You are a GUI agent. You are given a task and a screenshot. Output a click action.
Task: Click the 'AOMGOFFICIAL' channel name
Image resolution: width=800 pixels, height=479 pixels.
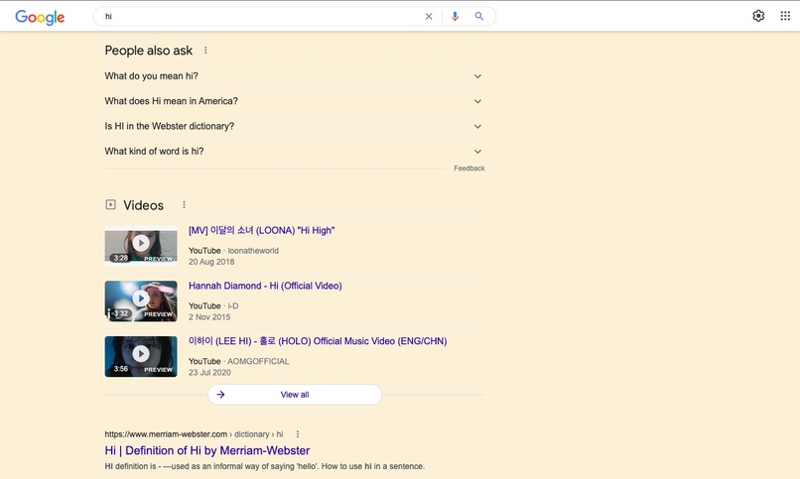click(x=258, y=361)
